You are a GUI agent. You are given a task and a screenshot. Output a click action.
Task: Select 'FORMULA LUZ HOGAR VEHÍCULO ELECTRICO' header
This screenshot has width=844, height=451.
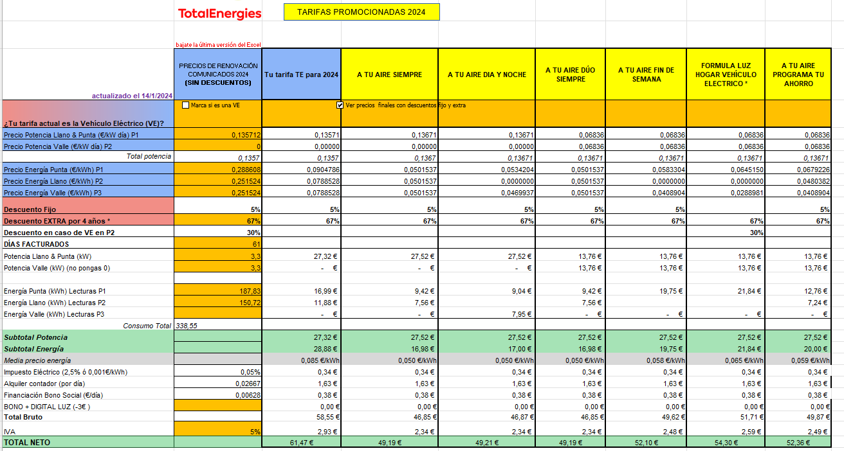coord(726,75)
